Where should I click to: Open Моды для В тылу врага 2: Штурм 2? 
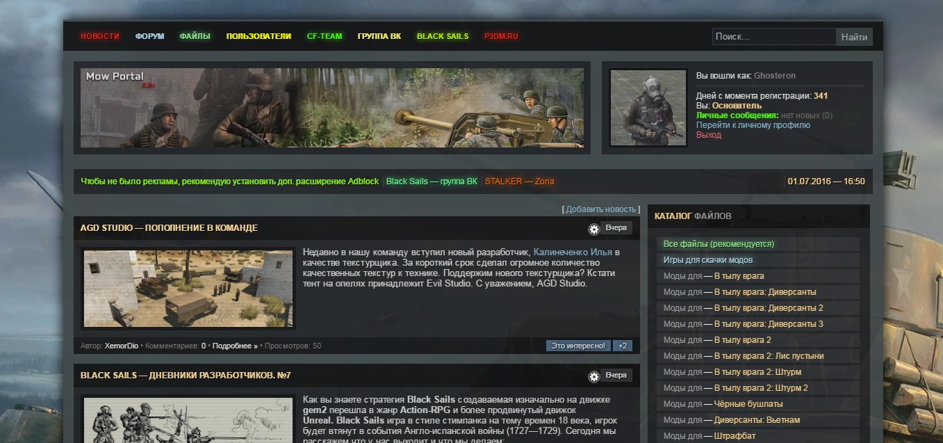(x=758, y=388)
